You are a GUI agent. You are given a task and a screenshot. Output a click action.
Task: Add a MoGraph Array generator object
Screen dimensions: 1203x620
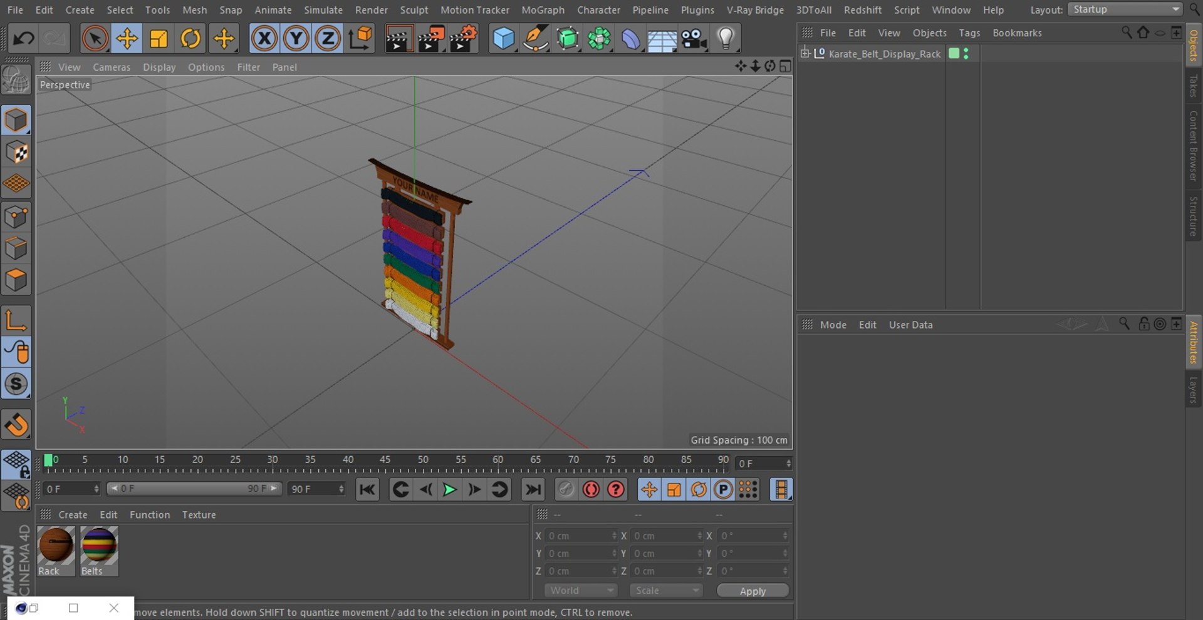click(599, 39)
